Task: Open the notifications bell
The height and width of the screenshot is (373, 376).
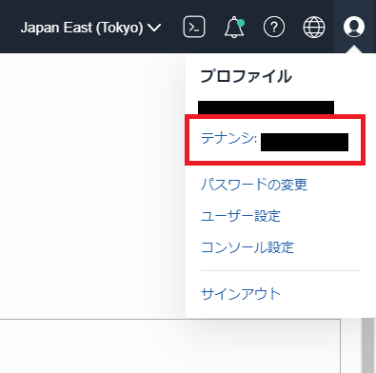Action: (234, 28)
